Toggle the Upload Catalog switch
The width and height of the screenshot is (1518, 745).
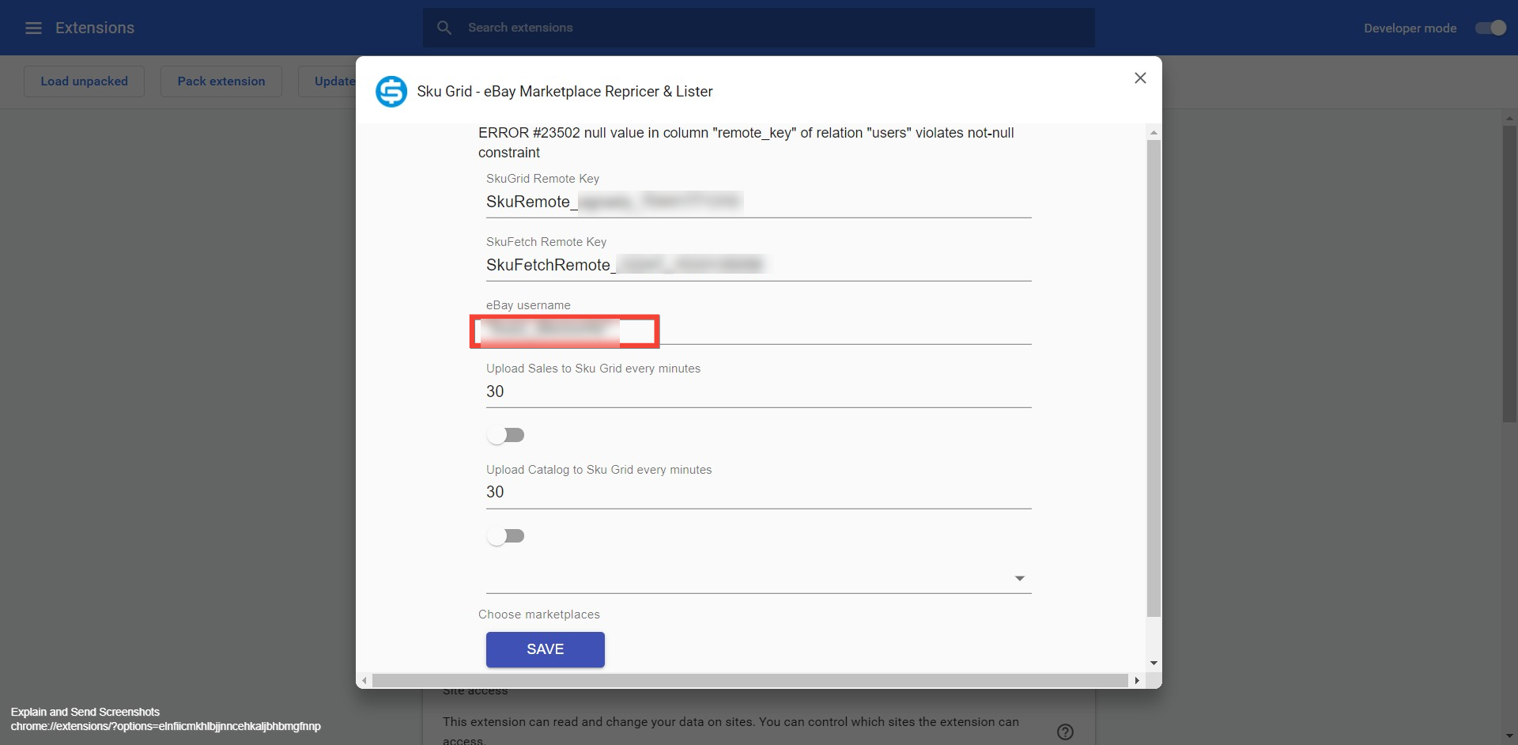(x=506, y=536)
